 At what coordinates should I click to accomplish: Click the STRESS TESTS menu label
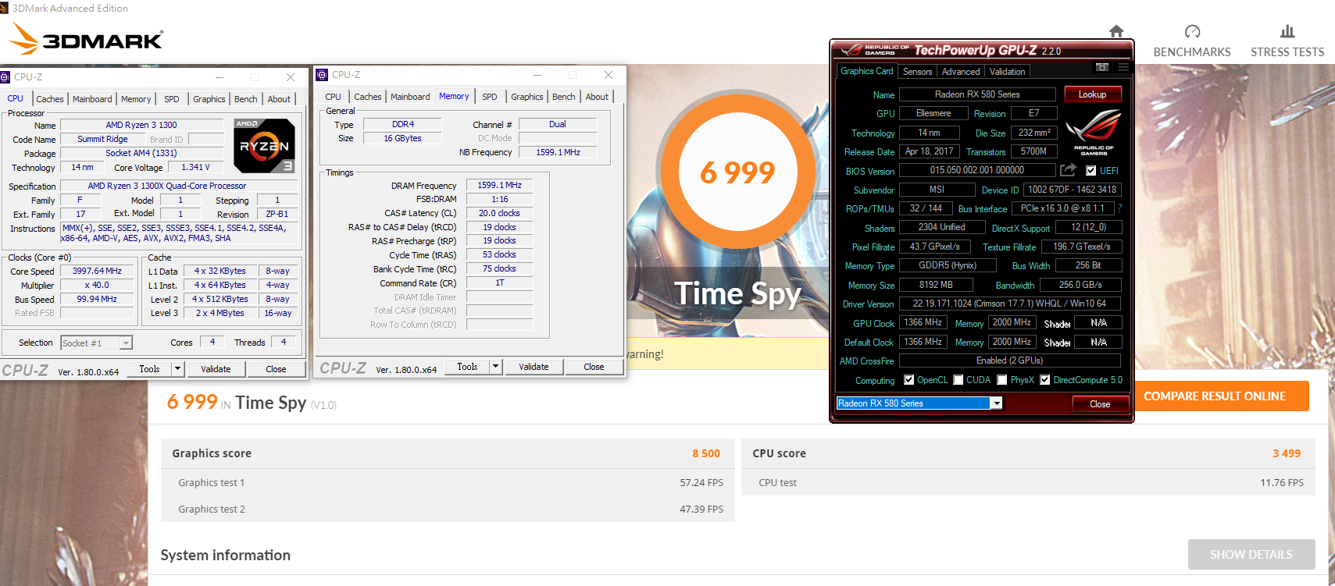pyautogui.click(x=1287, y=52)
